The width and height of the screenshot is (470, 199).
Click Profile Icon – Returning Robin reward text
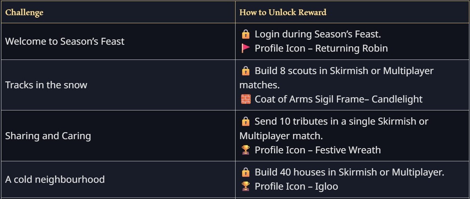(321, 48)
